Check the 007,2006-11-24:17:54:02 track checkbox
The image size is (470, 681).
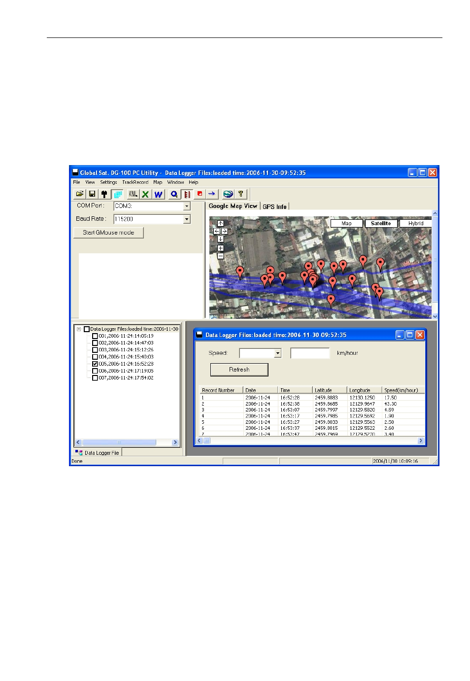[95, 378]
